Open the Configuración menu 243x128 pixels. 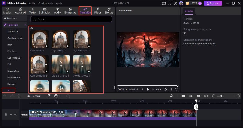pyautogui.click(x=46, y=3)
